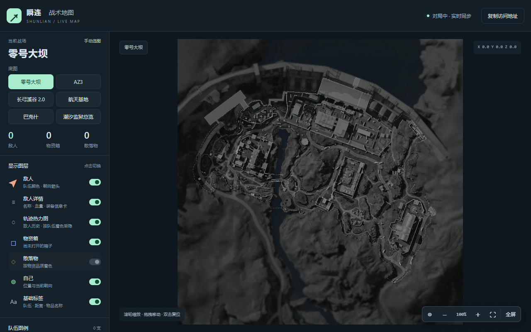531x332 pixels.
Task: Zoom in using the plus icon
Action: (x=478, y=315)
